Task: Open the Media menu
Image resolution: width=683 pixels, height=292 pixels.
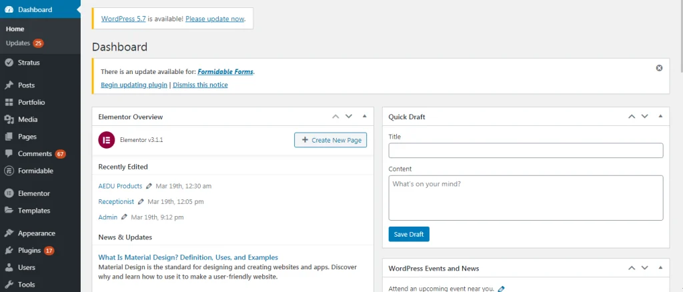Action: click(x=27, y=119)
